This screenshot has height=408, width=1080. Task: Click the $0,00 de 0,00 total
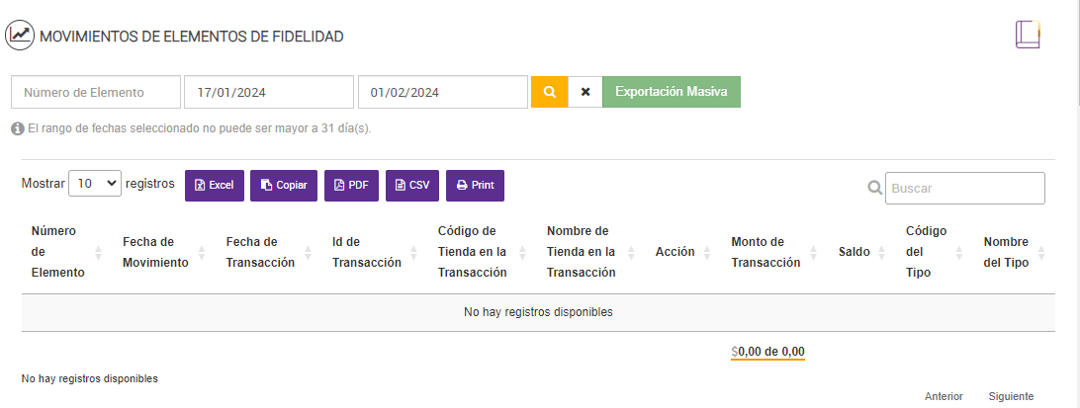pos(768,352)
